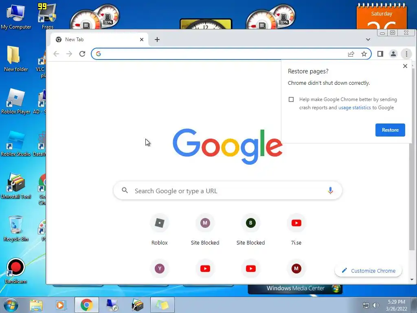Viewport: 417px width, 313px height.
Task: Open a new tab with plus button
Action: pos(157,40)
